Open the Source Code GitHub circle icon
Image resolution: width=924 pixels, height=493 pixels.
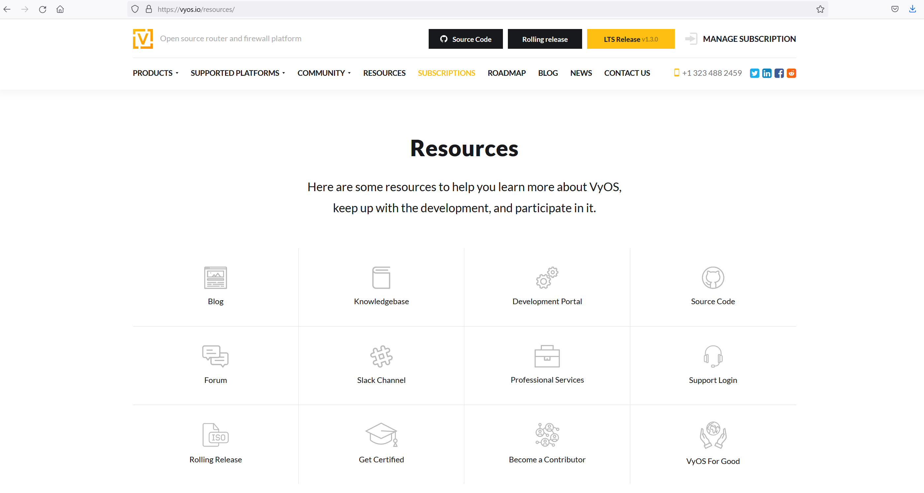[713, 278]
